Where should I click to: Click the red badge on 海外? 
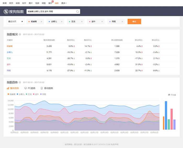pos(53,1)
